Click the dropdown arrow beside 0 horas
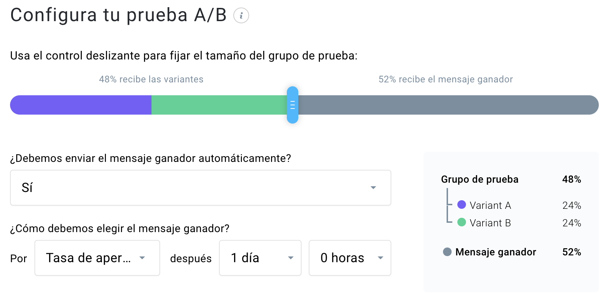This screenshot has width=611, height=298. pos(381,258)
